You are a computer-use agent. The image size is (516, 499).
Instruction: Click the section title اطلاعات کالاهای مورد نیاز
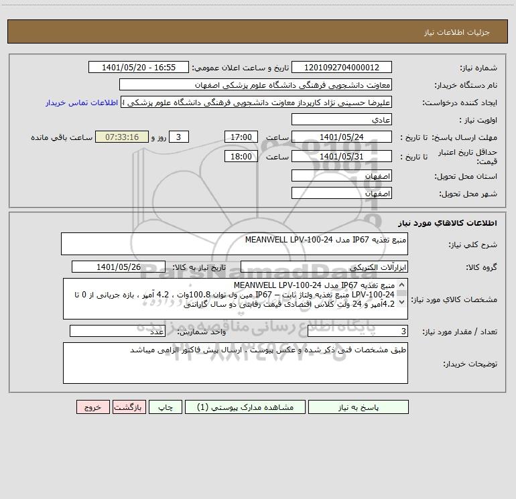click(448, 223)
